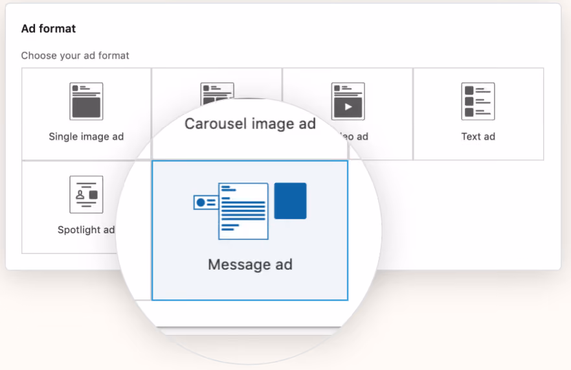
Task: Click the 'Carousel image ad' label
Action: (250, 124)
